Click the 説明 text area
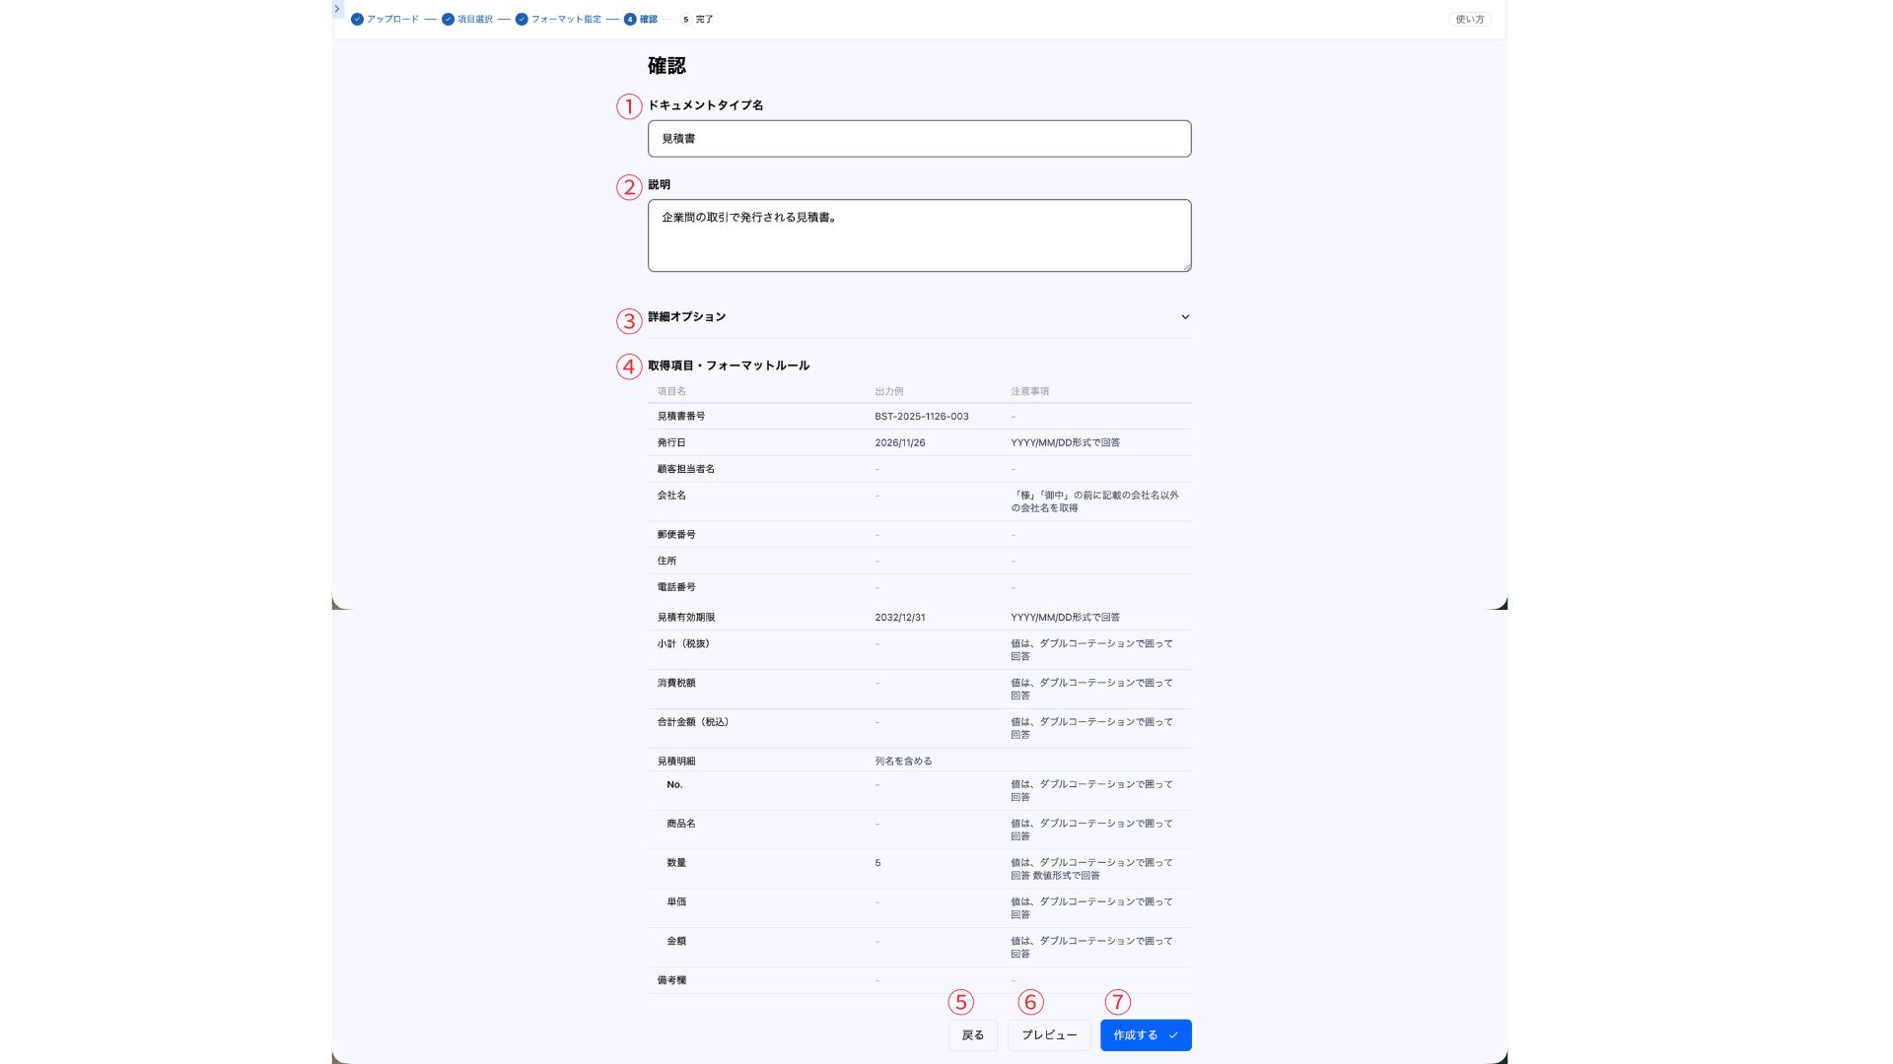Viewport: 1893px width, 1064px height. 919,235
